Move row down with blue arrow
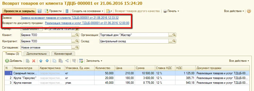 [x=47, y=61]
